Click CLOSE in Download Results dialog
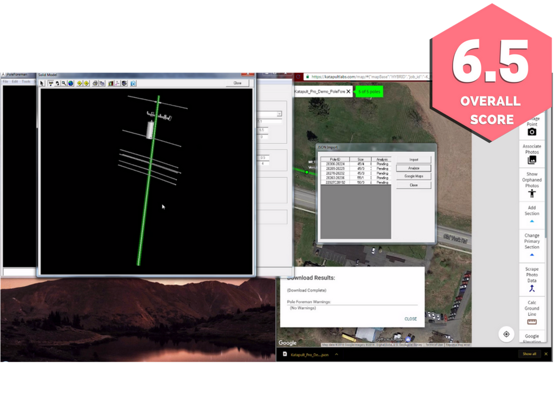 click(411, 319)
